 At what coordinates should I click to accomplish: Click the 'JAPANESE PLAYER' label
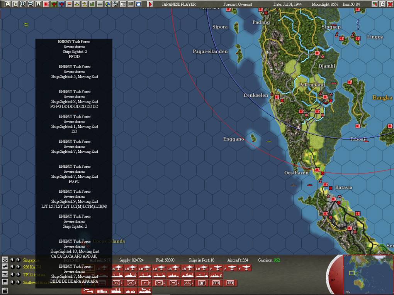(x=179, y=4)
